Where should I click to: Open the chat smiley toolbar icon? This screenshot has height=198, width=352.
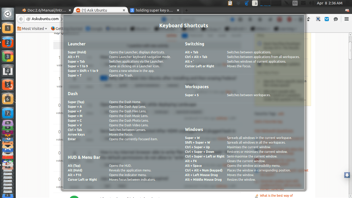click(336, 19)
